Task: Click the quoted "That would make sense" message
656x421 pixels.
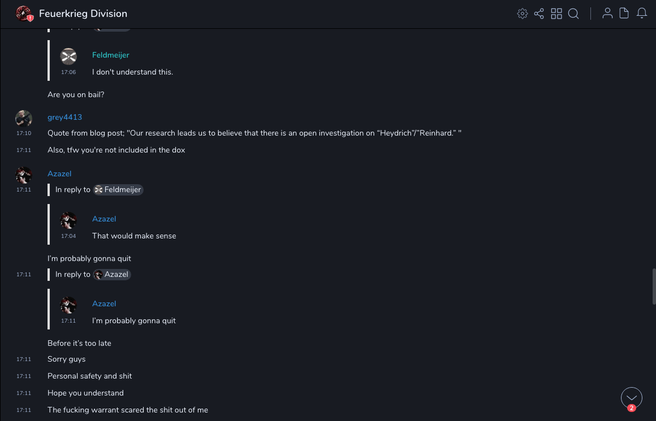Action: pos(134,236)
